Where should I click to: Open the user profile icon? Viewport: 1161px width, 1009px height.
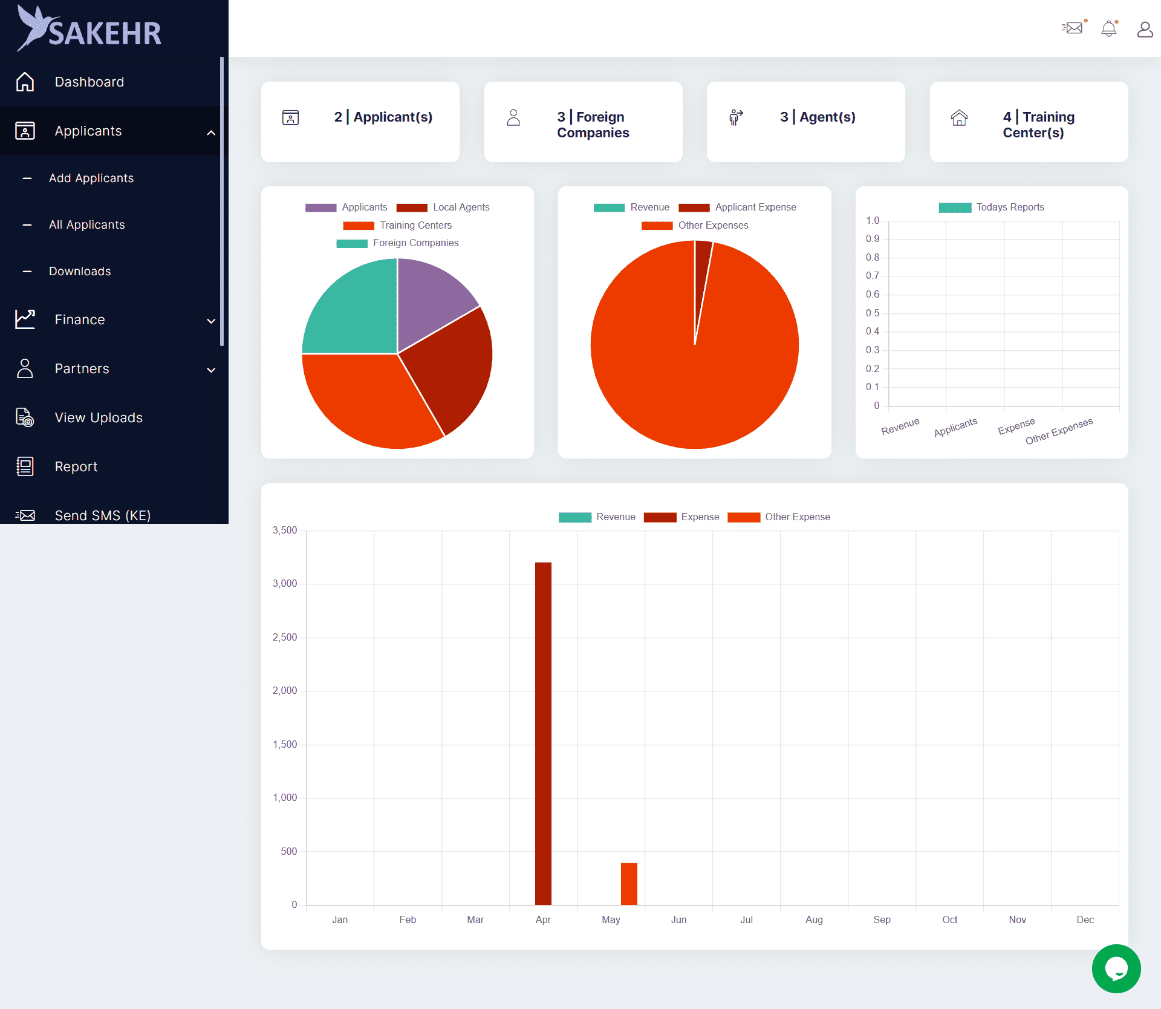[1144, 29]
